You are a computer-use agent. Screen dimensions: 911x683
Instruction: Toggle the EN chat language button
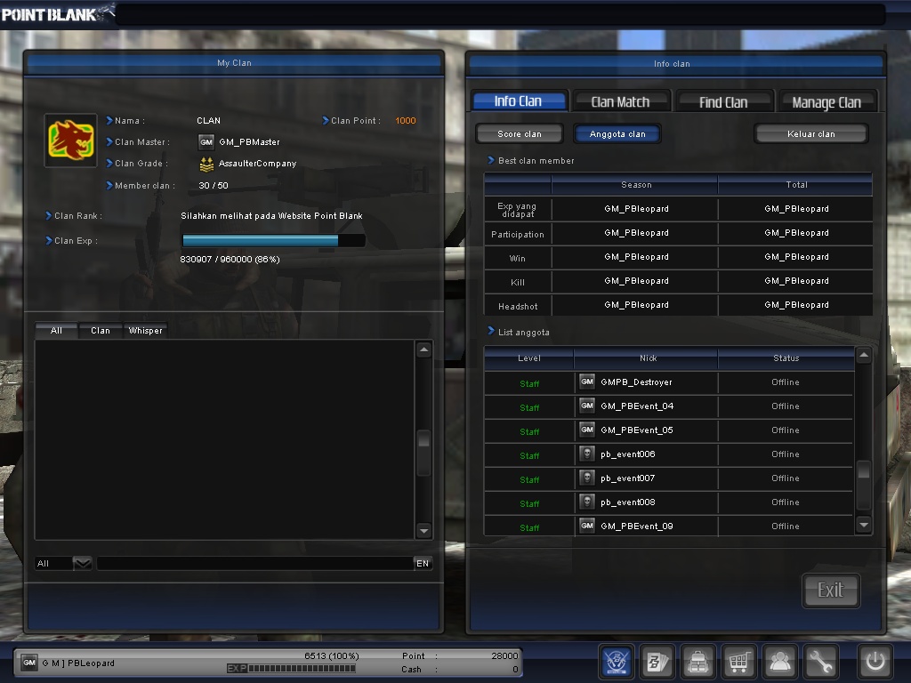tap(423, 563)
